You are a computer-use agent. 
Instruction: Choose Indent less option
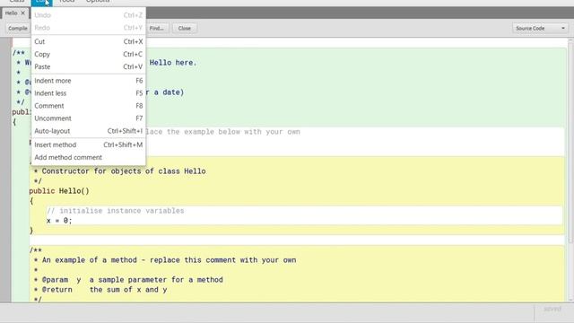click(x=88, y=93)
